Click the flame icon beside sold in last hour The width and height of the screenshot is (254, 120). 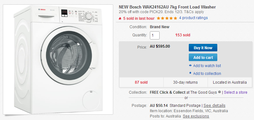pos(120,18)
